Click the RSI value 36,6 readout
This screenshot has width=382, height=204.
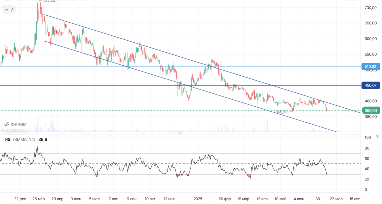pyautogui.click(x=43, y=139)
